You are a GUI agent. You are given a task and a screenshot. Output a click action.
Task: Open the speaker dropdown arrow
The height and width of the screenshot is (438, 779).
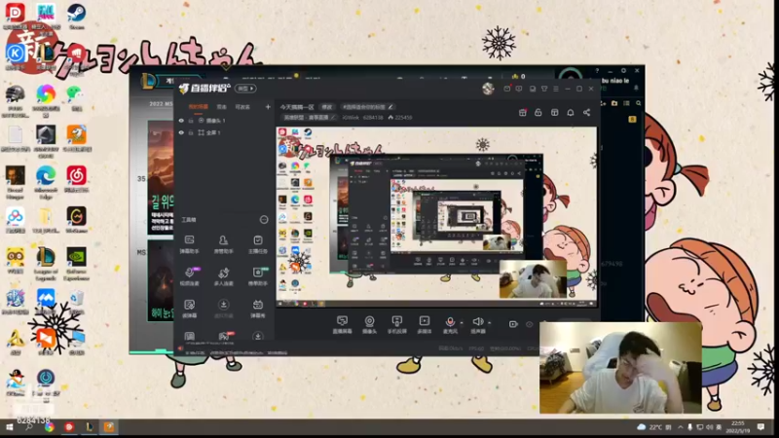490,323
